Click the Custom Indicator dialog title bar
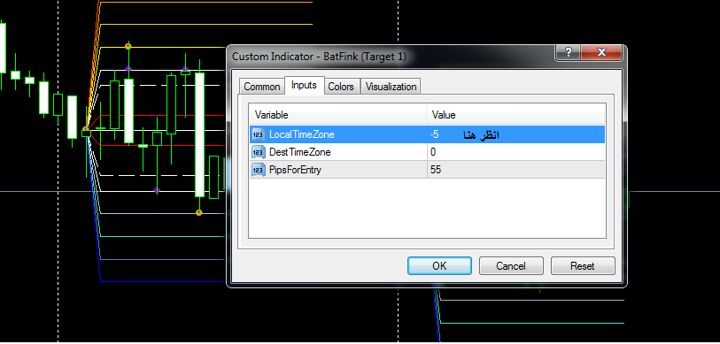 click(x=391, y=57)
